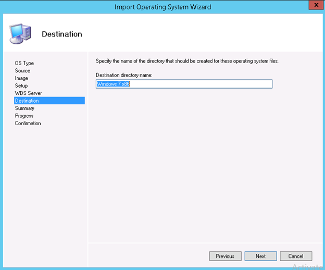325x270 pixels.
Task: Click the highlighted Destination step
Action: point(27,101)
